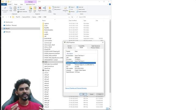Viewport: 196px width, 110px height.
Task: Click the Rename ribbon icon
Action: point(44,8)
